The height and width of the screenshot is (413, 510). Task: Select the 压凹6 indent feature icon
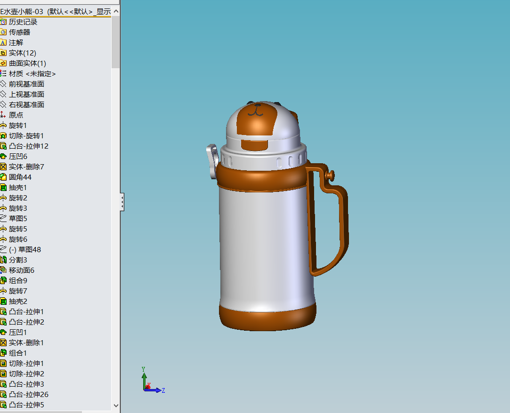(3, 156)
